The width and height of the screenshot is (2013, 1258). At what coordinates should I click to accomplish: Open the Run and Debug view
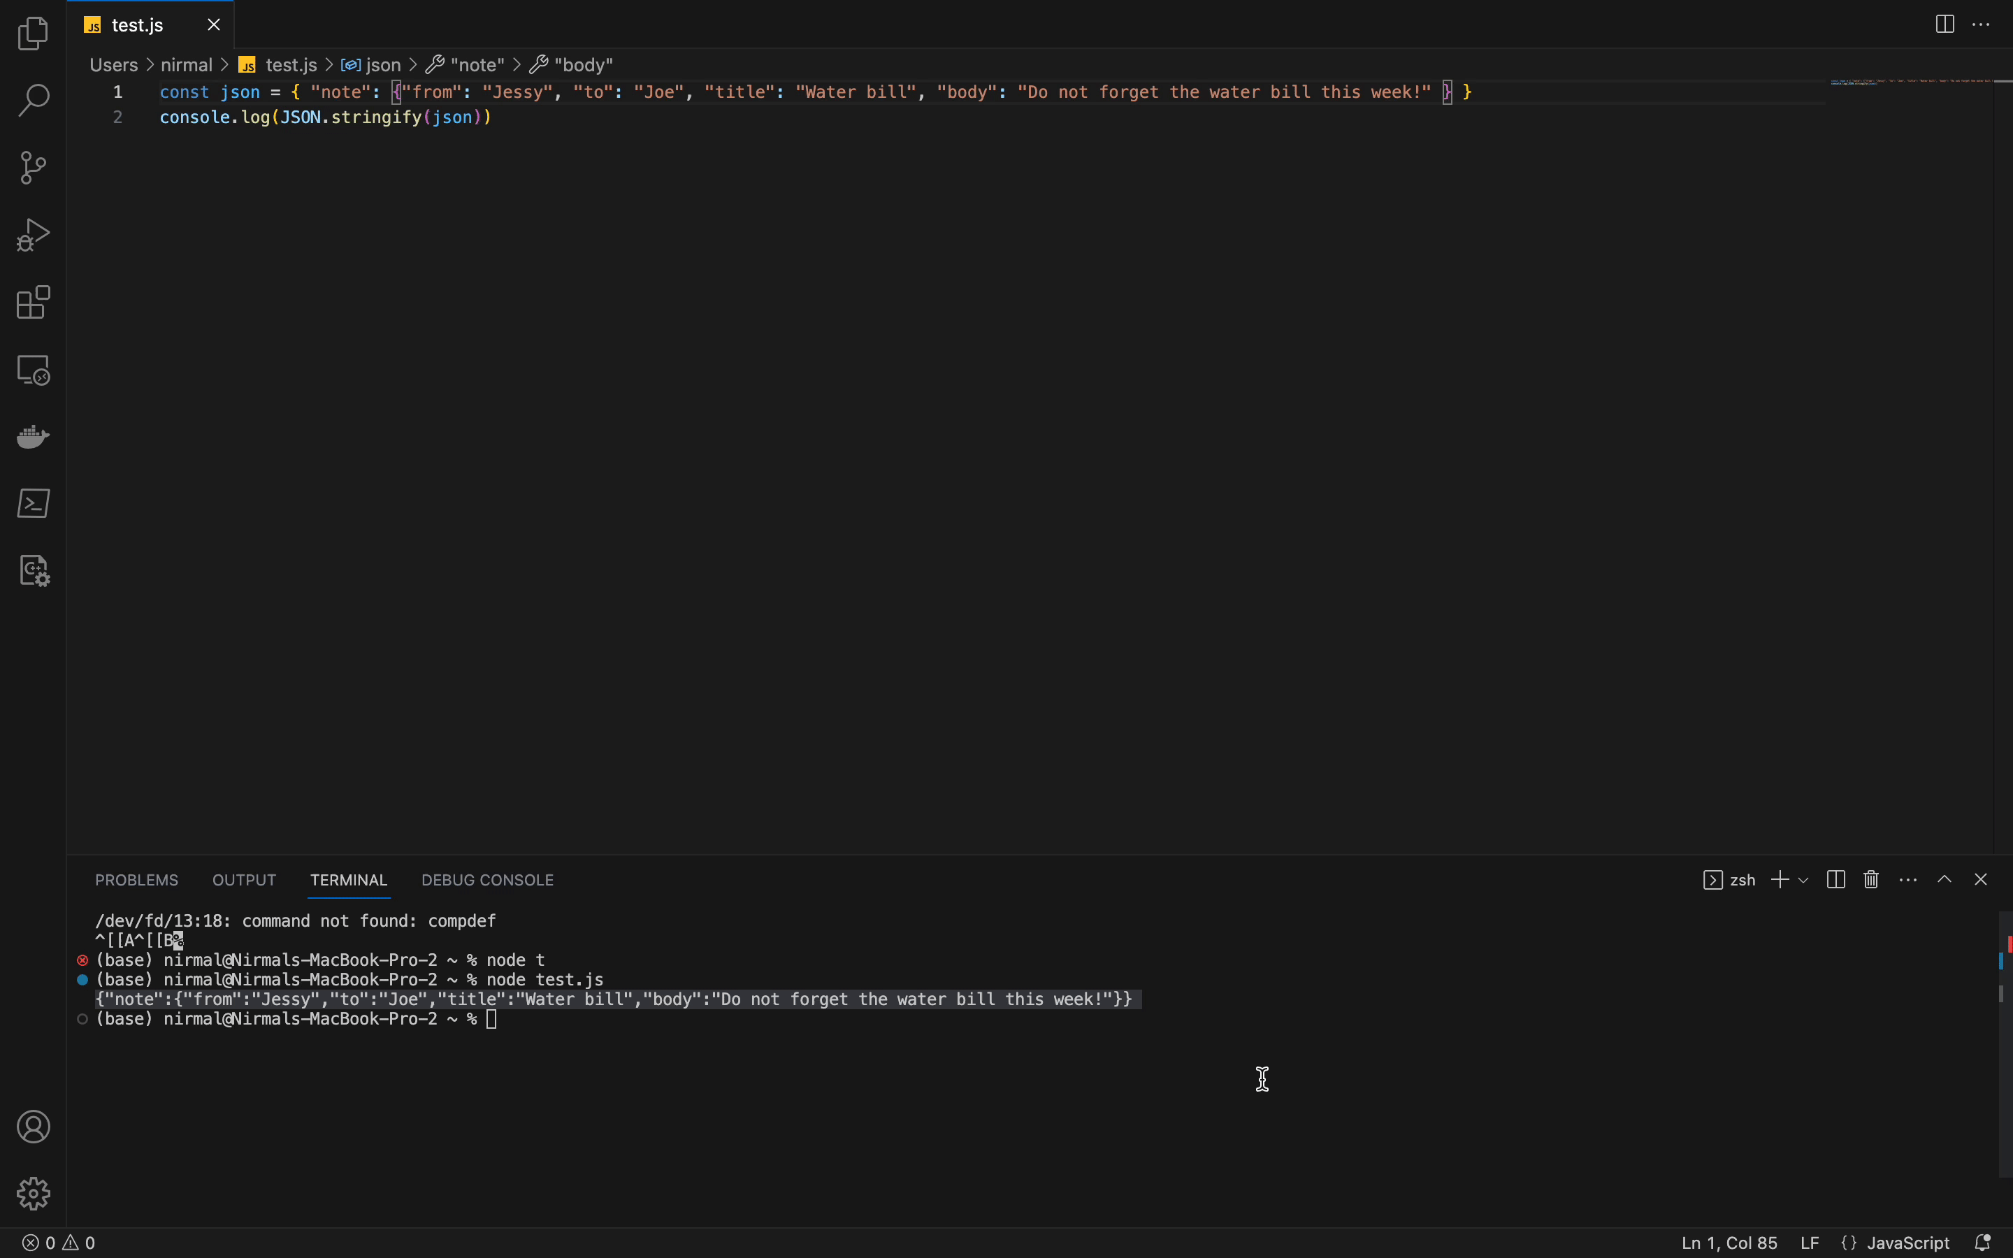pyautogui.click(x=34, y=236)
